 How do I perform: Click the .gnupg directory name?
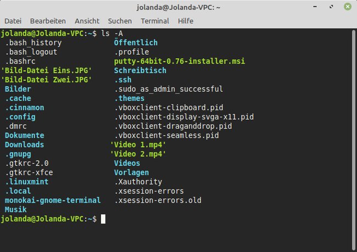tap(18, 154)
